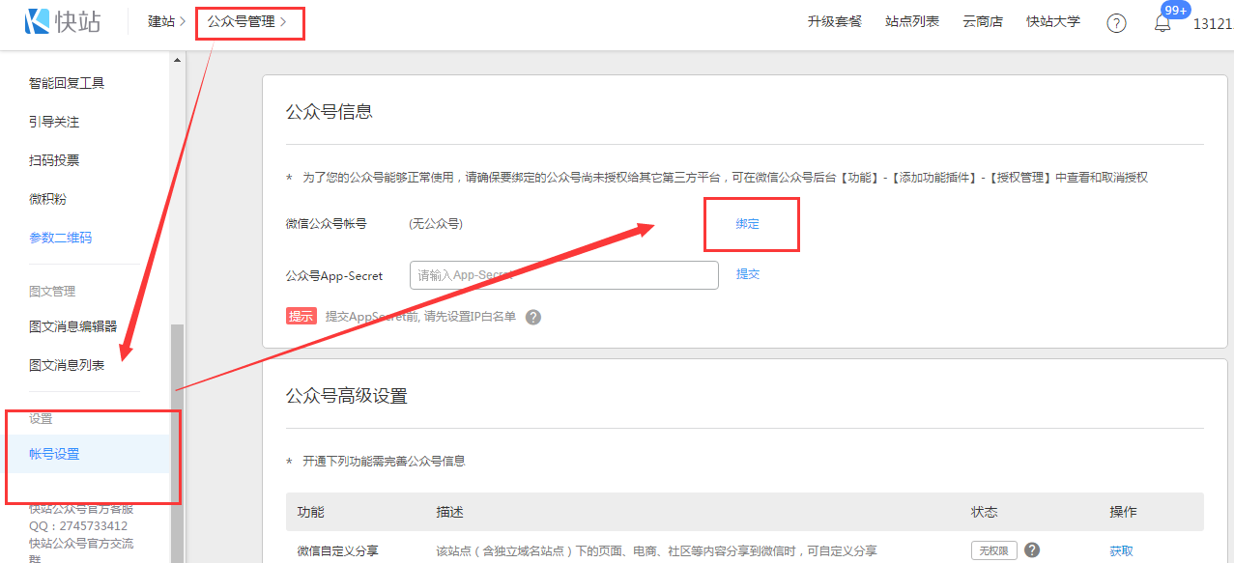Click the 快站 logo icon
Image resolution: width=1234 pixels, height=563 pixels.
tap(39, 21)
